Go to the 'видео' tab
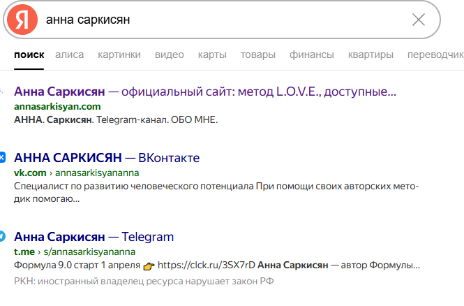Screen dimensions: 464x306 pos(170,54)
